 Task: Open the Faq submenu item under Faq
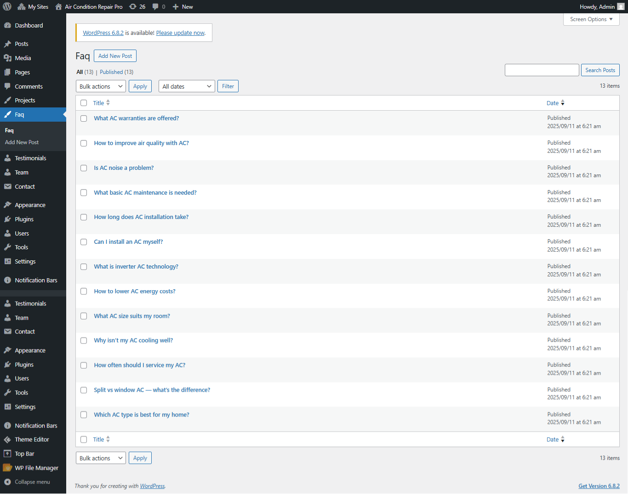click(9, 130)
